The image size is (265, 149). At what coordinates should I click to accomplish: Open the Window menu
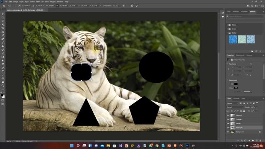click(60, 2)
